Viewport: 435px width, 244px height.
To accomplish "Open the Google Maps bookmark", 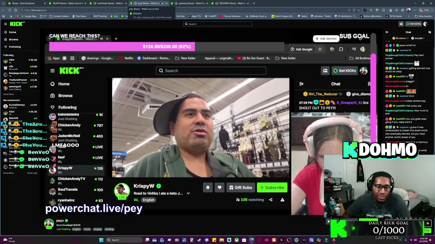I will pyautogui.click(x=29, y=16).
